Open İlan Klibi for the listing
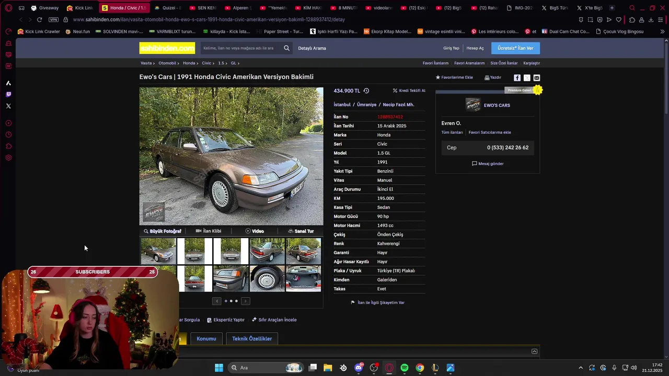Image resolution: width=669 pixels, height=376 pixels. [x=209, y=231]
